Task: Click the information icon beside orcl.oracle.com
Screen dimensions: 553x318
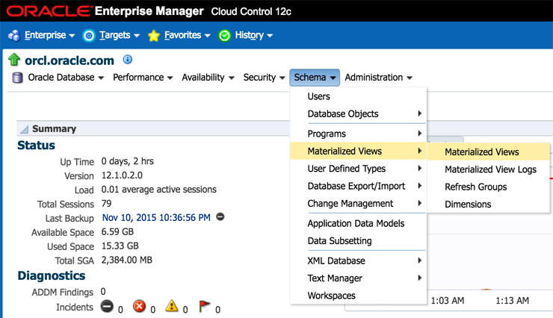Action: pos(127,60)
